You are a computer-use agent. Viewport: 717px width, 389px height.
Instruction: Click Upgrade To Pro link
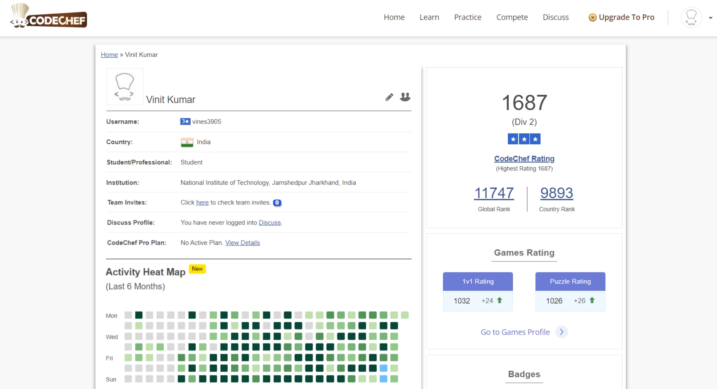pyautogui.click(x=626, y=17)
